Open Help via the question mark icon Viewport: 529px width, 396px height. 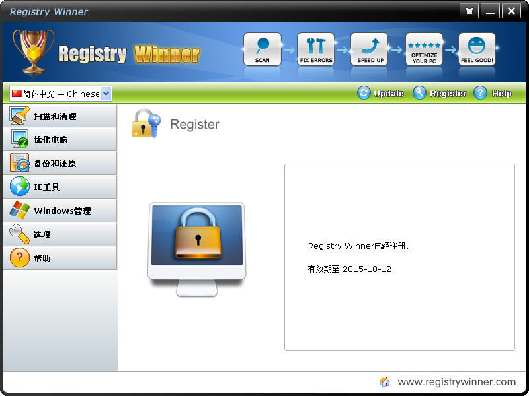(x=480, y=92)
